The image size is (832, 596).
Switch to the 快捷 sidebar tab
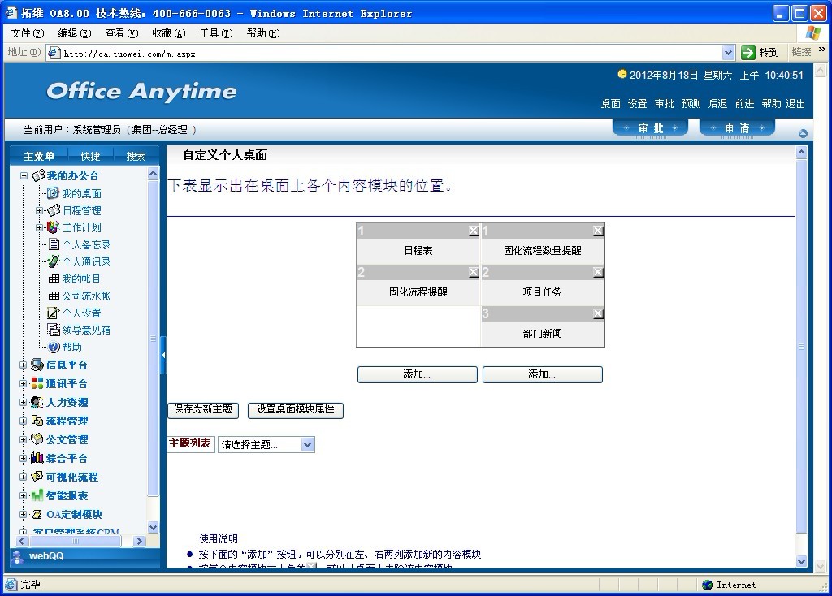[90, 157]
